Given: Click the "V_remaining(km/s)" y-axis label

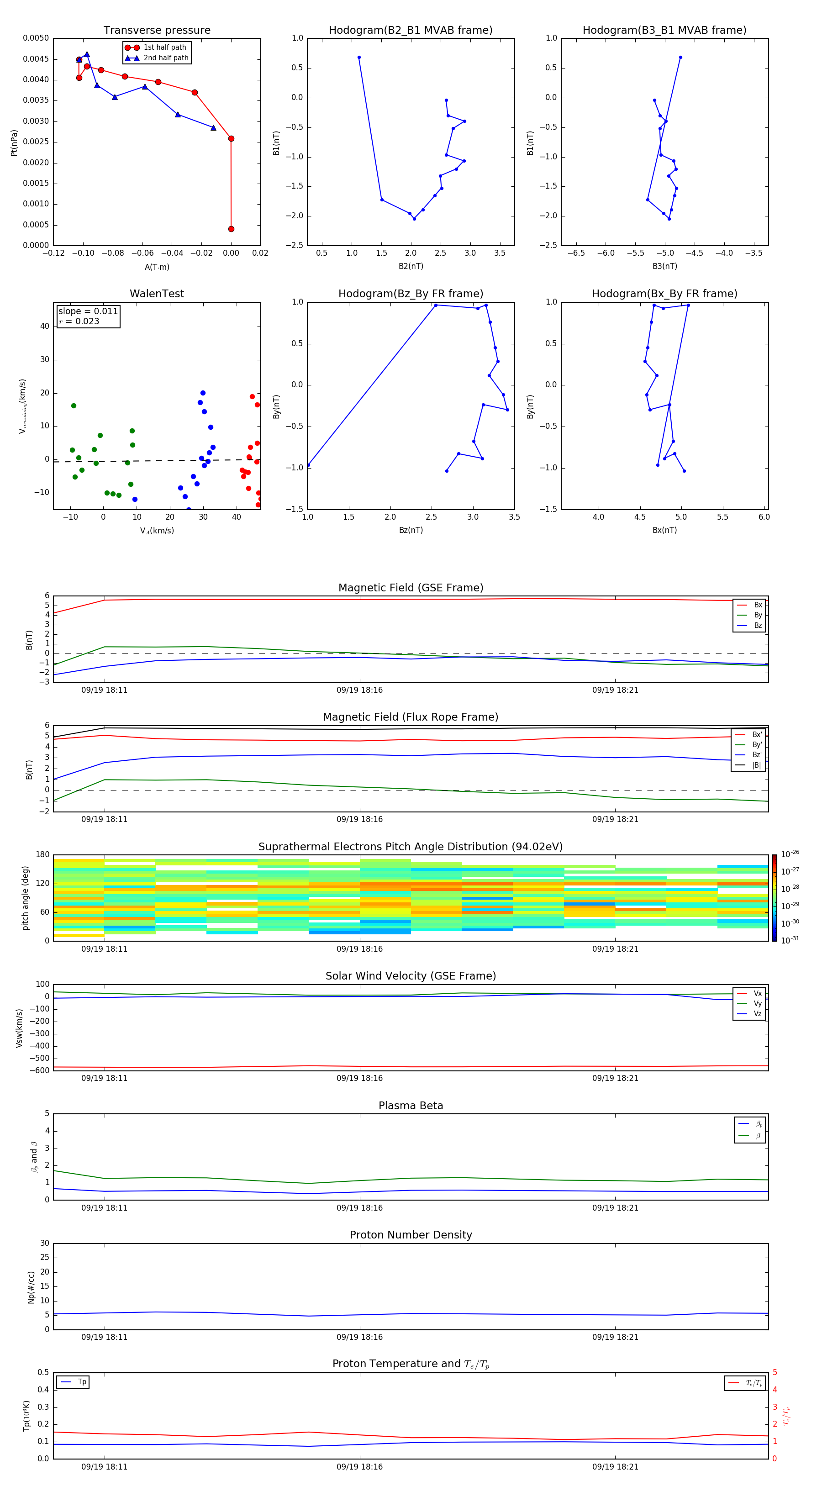Looking at the screenshot, I should click(x=22, y=406).
